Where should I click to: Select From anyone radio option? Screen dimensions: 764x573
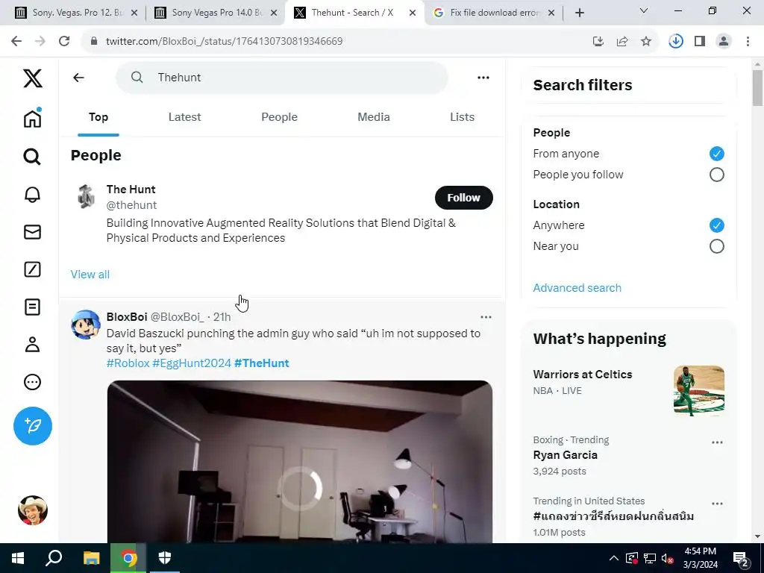[x=716, y=154]
